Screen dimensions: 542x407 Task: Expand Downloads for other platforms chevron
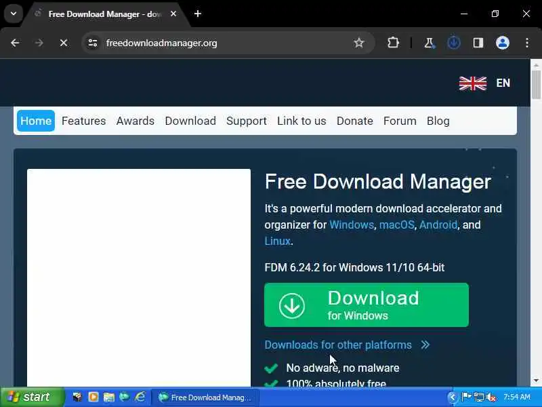(425, 345)
